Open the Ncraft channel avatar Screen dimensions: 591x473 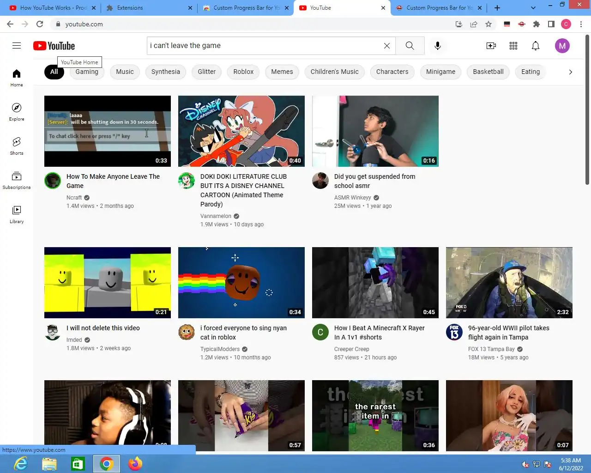53,181
